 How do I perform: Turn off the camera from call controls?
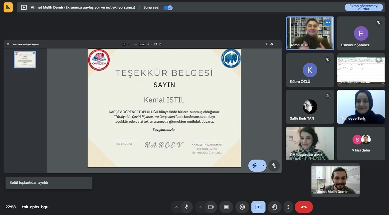[211, 207]
